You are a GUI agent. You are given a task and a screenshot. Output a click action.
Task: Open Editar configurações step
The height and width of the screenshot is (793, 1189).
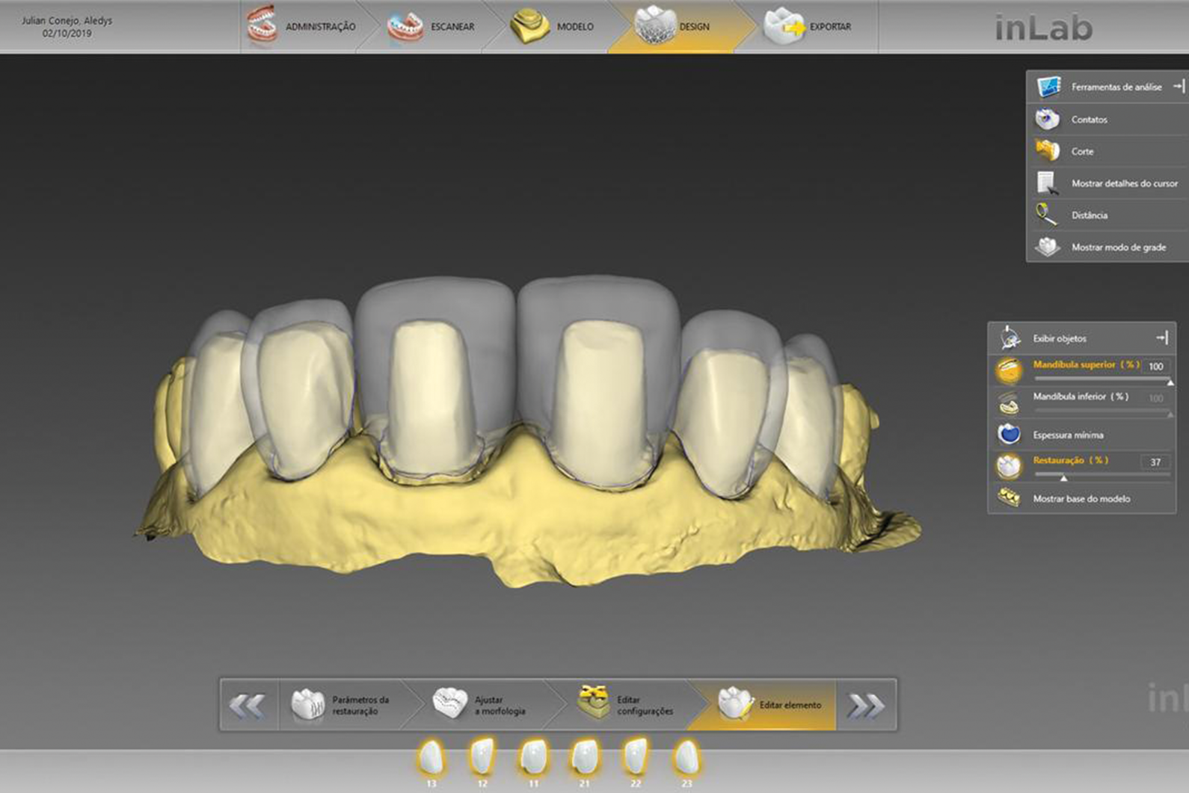(x=625, y=705)
